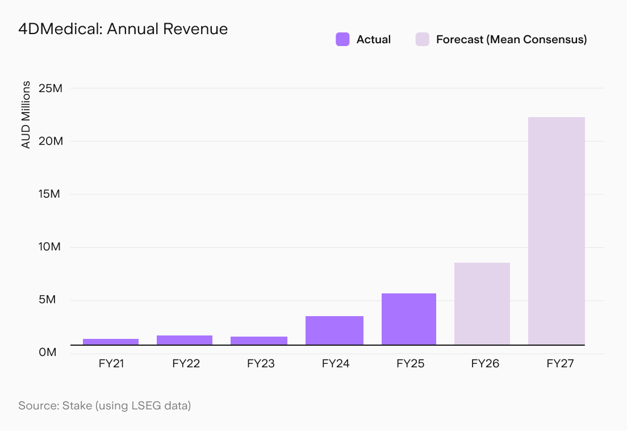The width and height of the screenshot is (627, 431).
Task: Click the "Source: Stake (using LSEG data)" note
Action: 104,406
